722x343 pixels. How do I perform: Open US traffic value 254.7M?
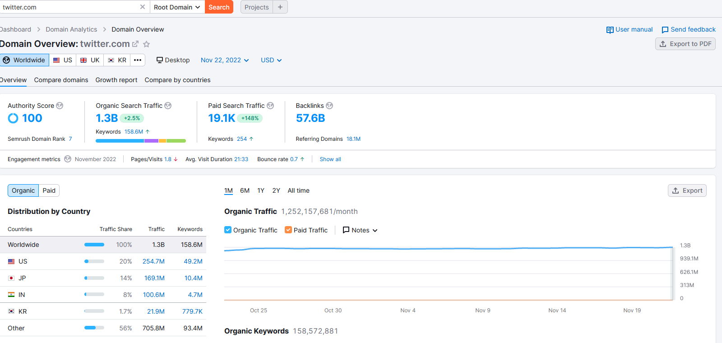pos(153,261)
